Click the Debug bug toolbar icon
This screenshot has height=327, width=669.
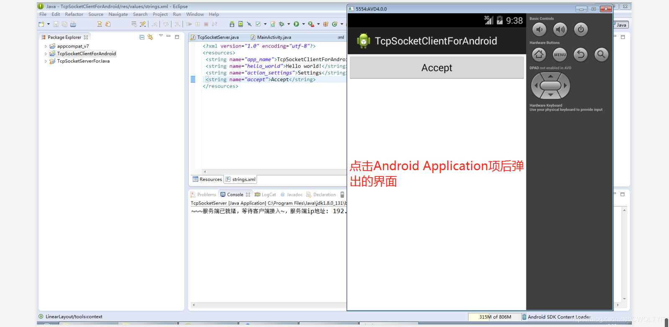[x=281, y=24]
